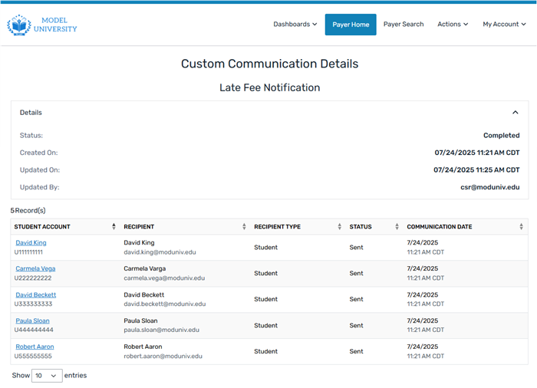Click account number U222222222
This screenshot has height=388, width=537.
(x=33, y=278)
